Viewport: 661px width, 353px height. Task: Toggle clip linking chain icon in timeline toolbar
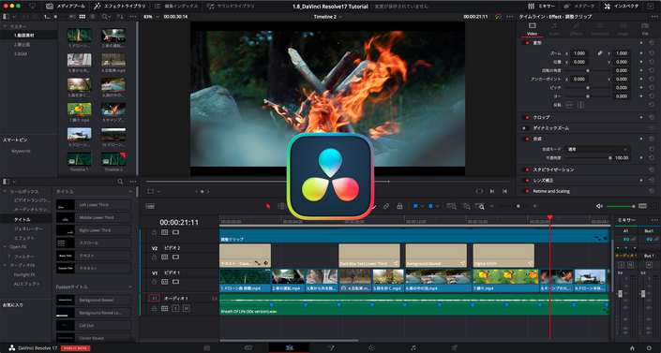click(x=386, y=206)
